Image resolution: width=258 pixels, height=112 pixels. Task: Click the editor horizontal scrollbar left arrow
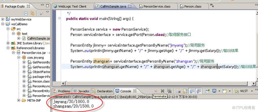(63, 84)
